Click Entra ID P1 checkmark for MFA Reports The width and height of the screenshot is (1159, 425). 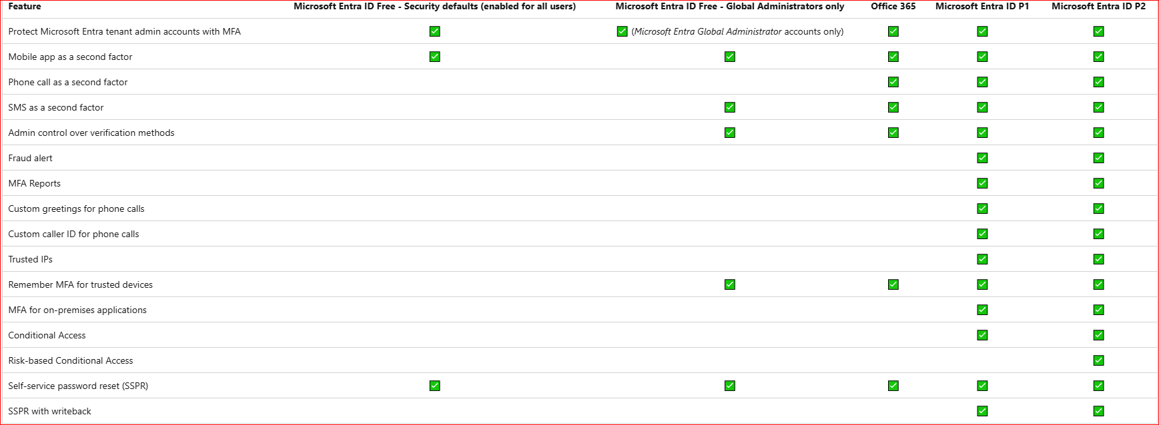click(982, 183)
